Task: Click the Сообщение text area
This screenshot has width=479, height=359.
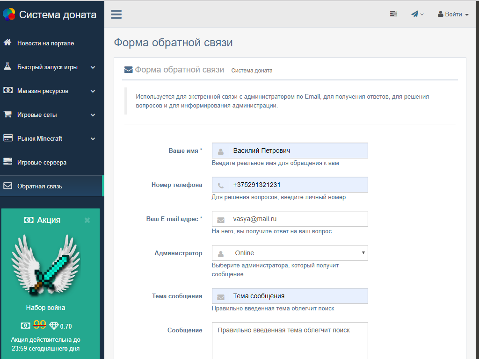Action: point(290,340)
